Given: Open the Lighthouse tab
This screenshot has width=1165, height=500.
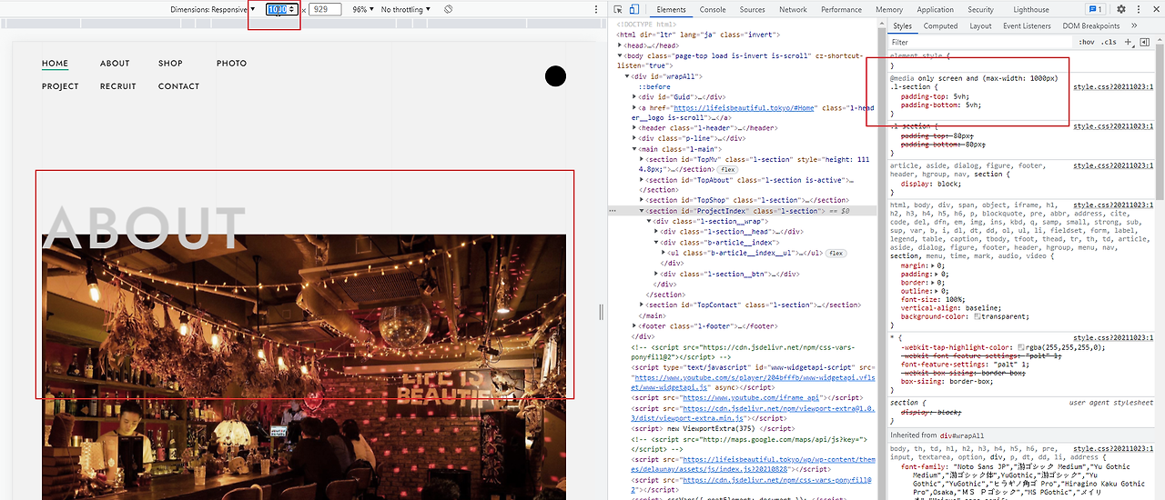Looking at the screenshot, I should pyautogui.click(x=1031, y=9).
